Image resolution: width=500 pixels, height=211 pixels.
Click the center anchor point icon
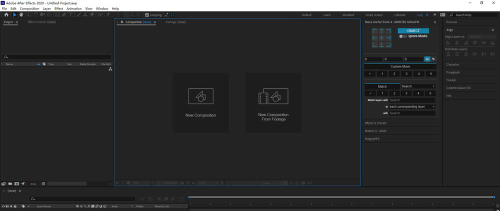(x=381, y=38)
